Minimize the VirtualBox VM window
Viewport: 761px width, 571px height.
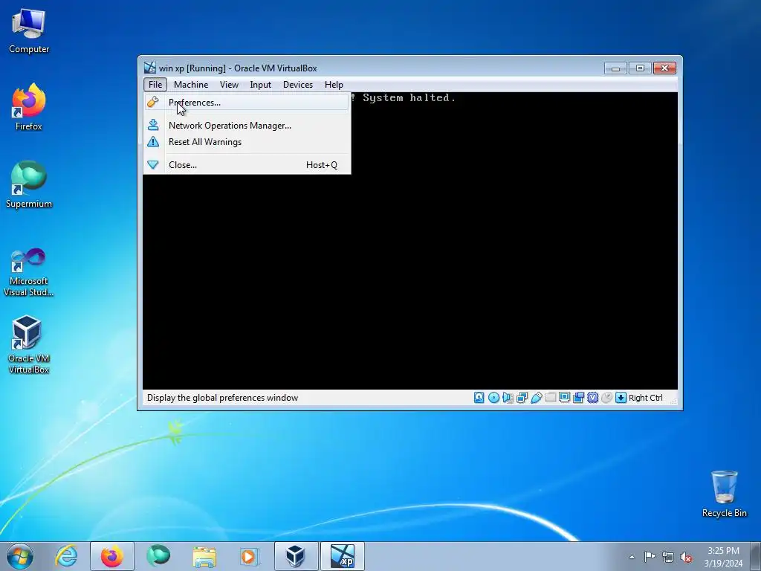click(x=615, y=68)
